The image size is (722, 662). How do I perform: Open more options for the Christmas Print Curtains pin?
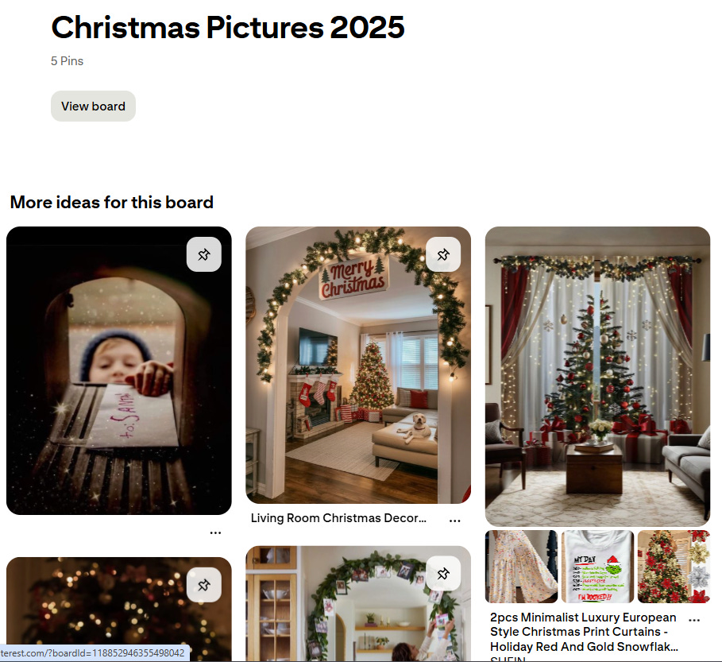(694, 620)
